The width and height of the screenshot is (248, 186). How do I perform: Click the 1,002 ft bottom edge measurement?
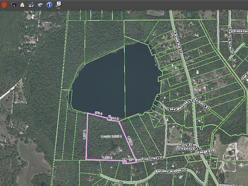click(x=107, y=158)
